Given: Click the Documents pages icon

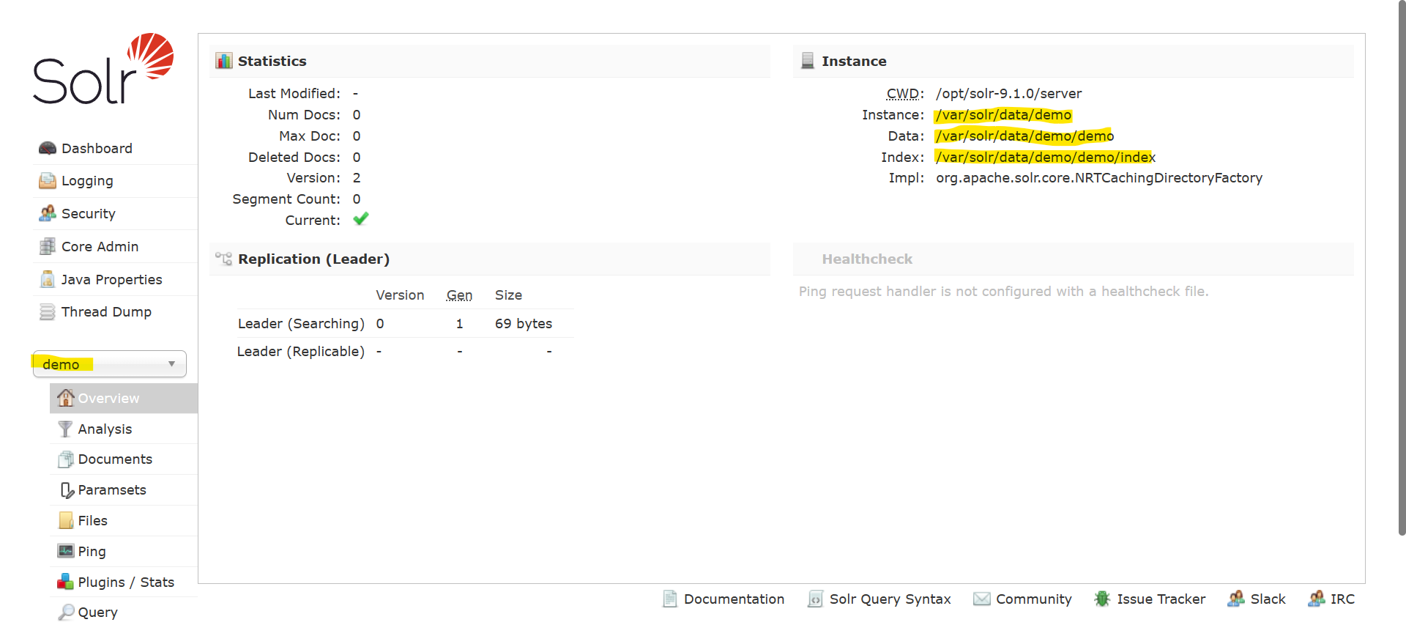Looking at the screenshot, I should pos(66,459).
